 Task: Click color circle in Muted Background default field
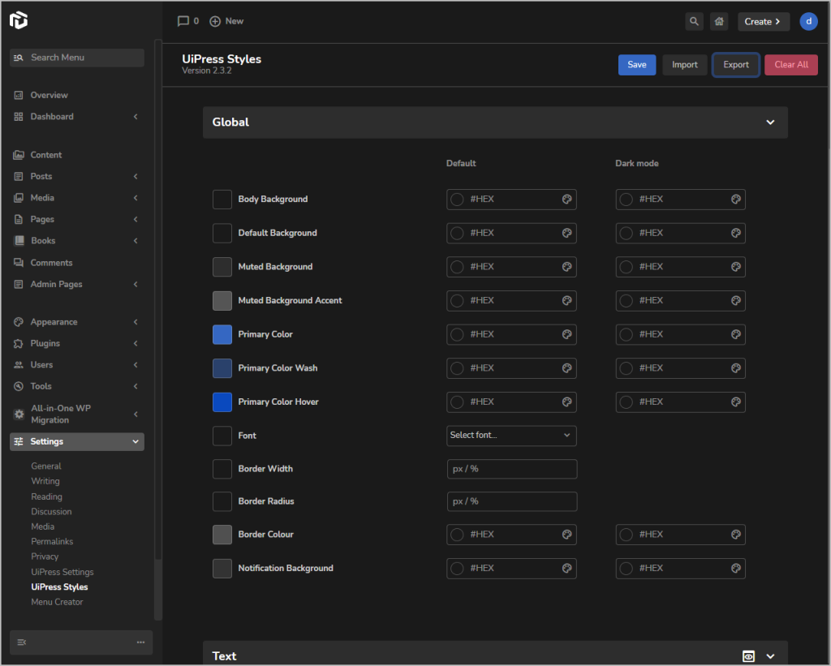[x=457, y=267]
